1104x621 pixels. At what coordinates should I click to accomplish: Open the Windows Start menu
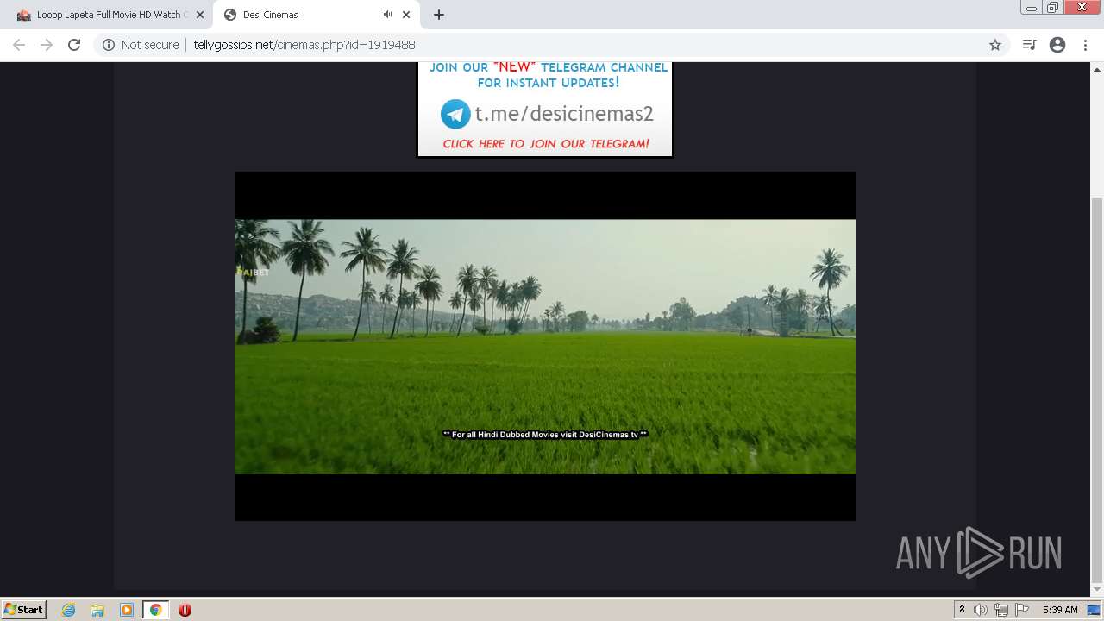[23, 609]
